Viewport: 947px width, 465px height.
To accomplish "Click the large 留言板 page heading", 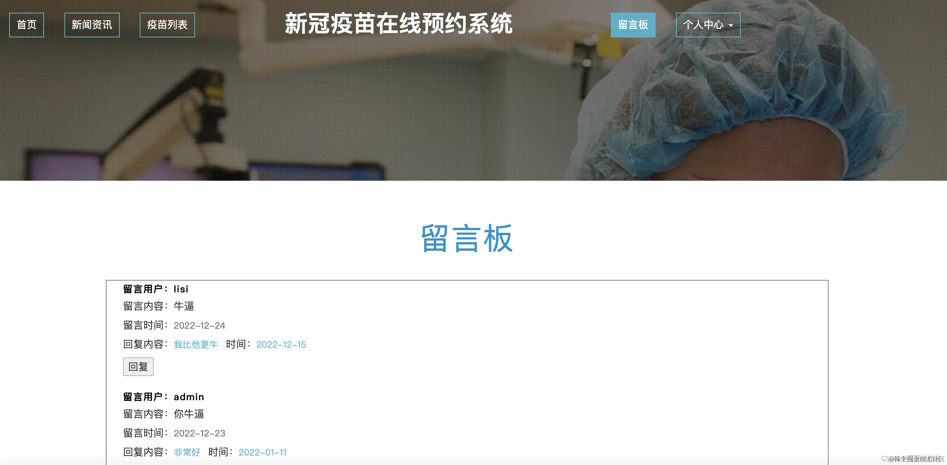I will tap(467, 238).
